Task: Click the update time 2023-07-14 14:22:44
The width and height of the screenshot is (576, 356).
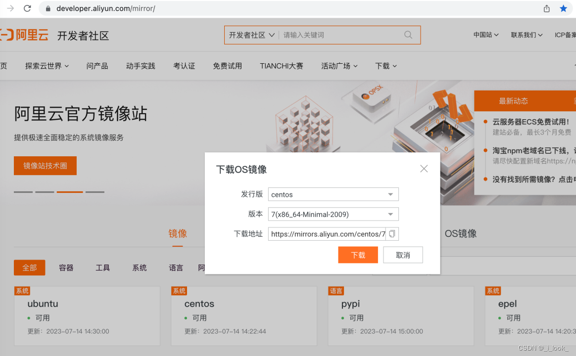Action: [x=235, y=331]
